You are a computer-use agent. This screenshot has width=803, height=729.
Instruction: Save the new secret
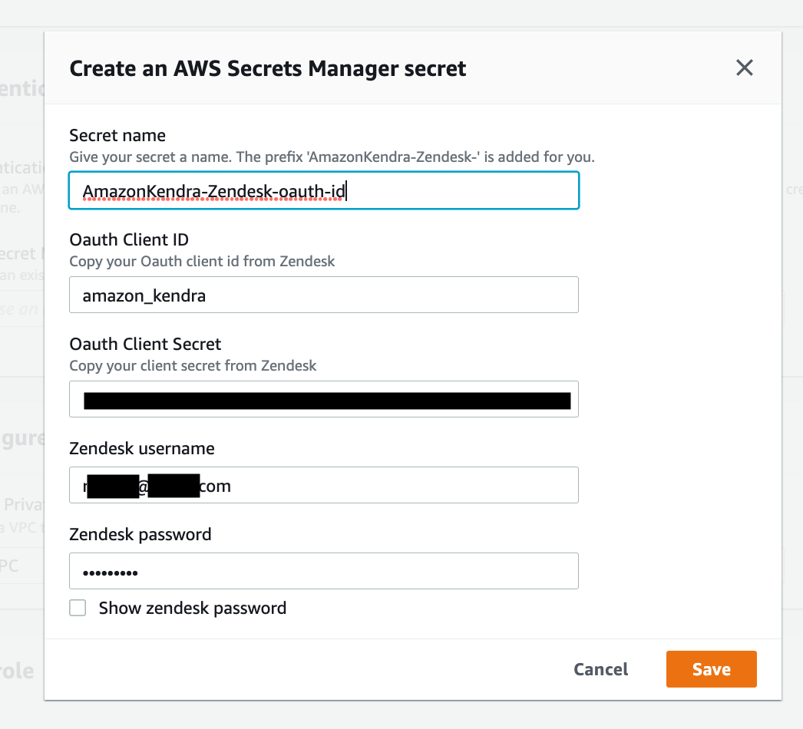pos(711,669)
